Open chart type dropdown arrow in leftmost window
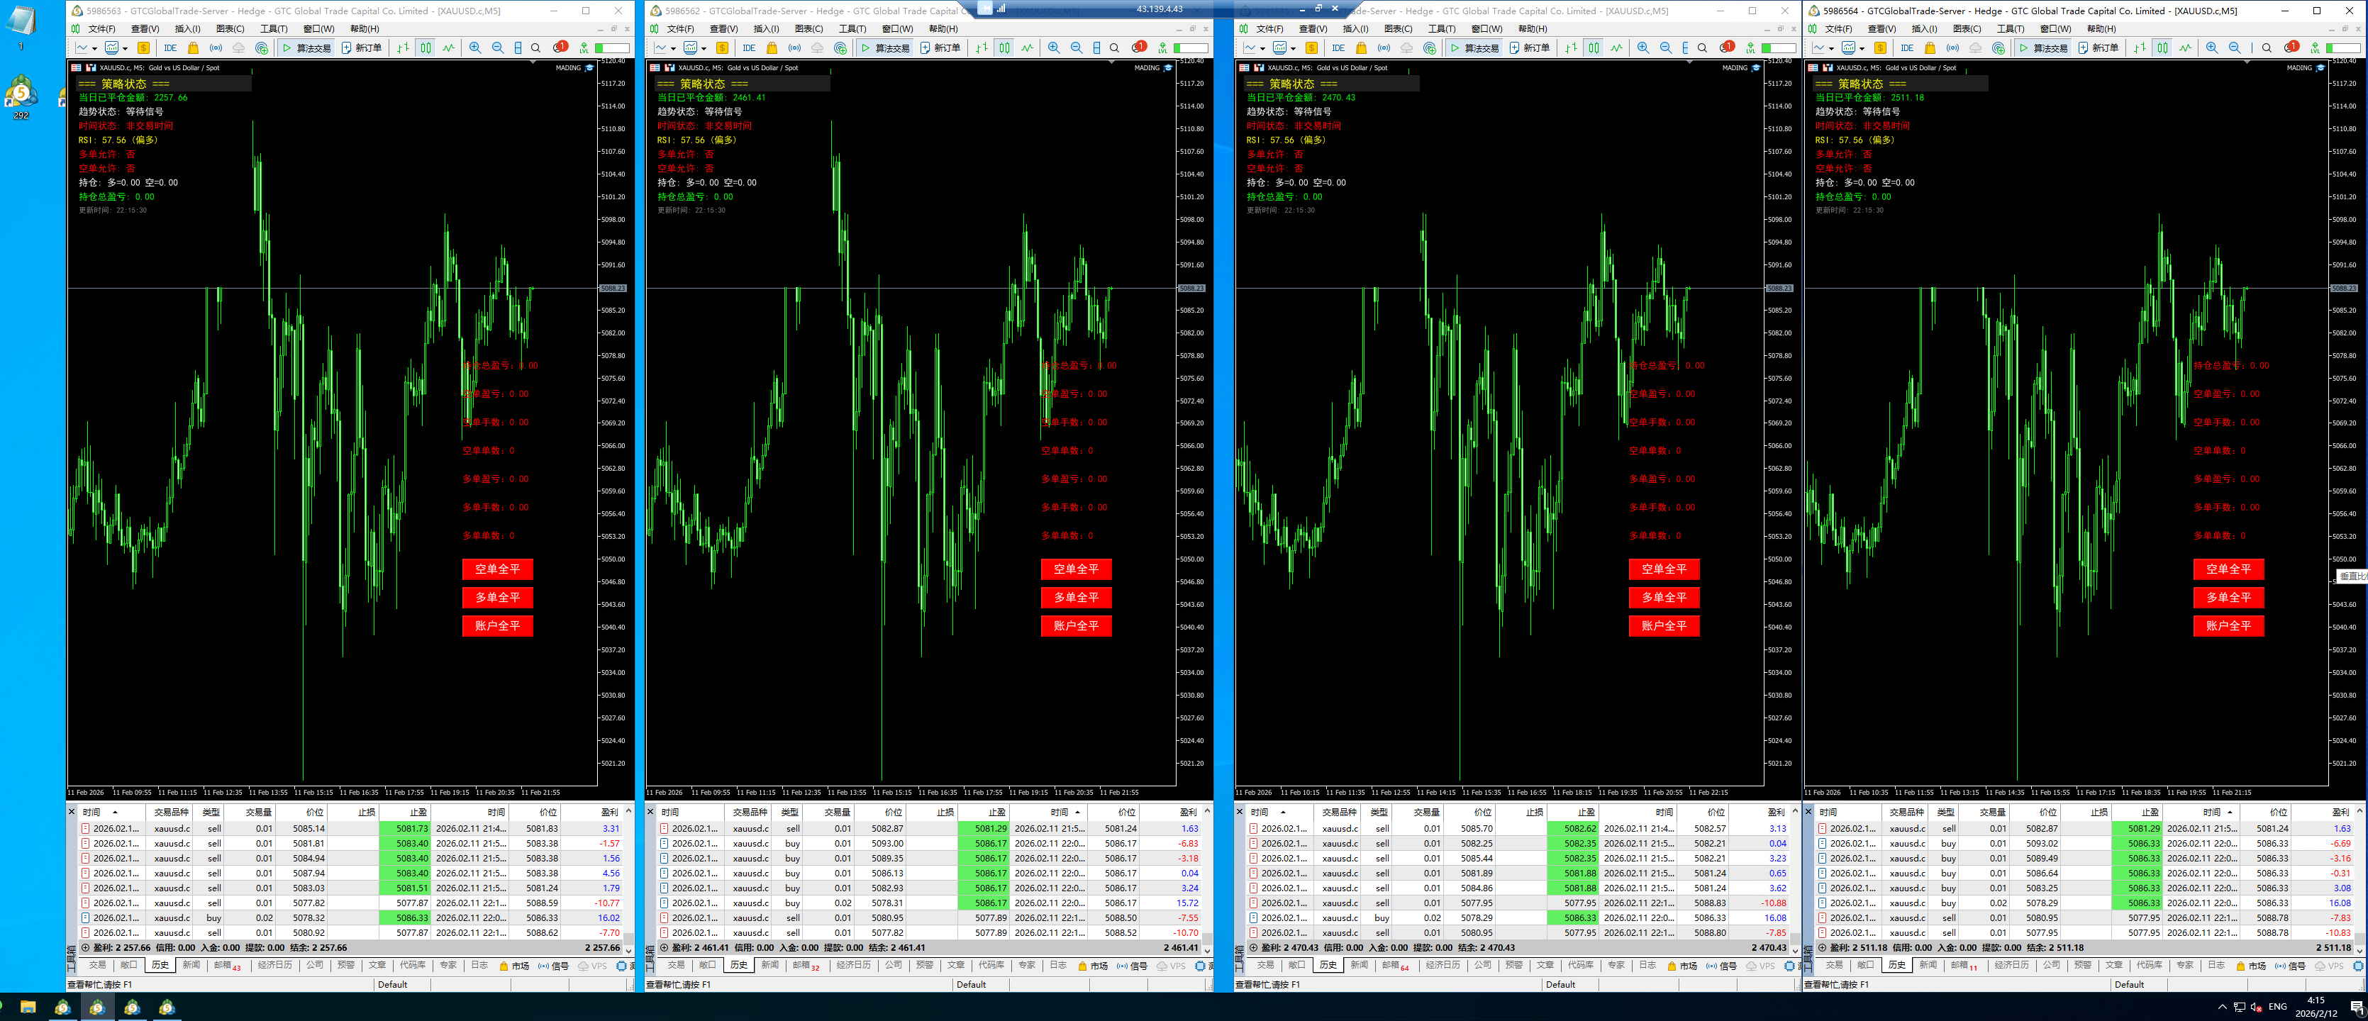2368x1021 pixels. (x=94, y=48)
